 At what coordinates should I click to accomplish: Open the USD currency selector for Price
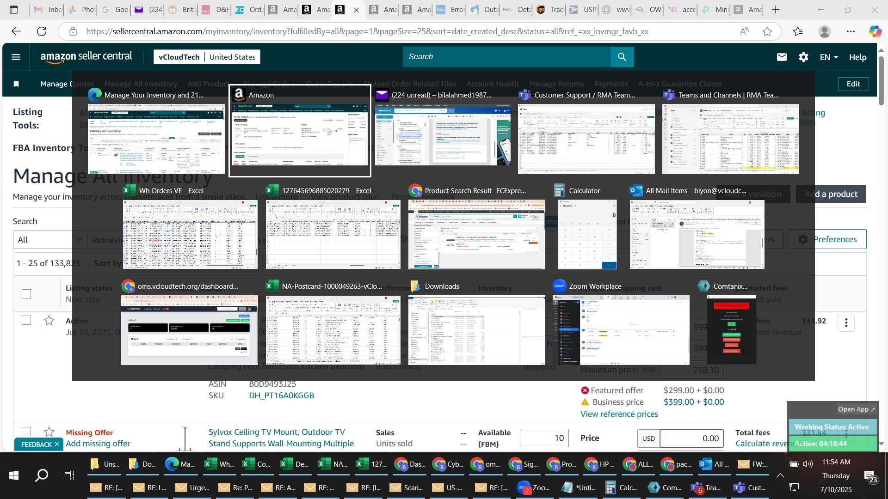click(648, 438)
